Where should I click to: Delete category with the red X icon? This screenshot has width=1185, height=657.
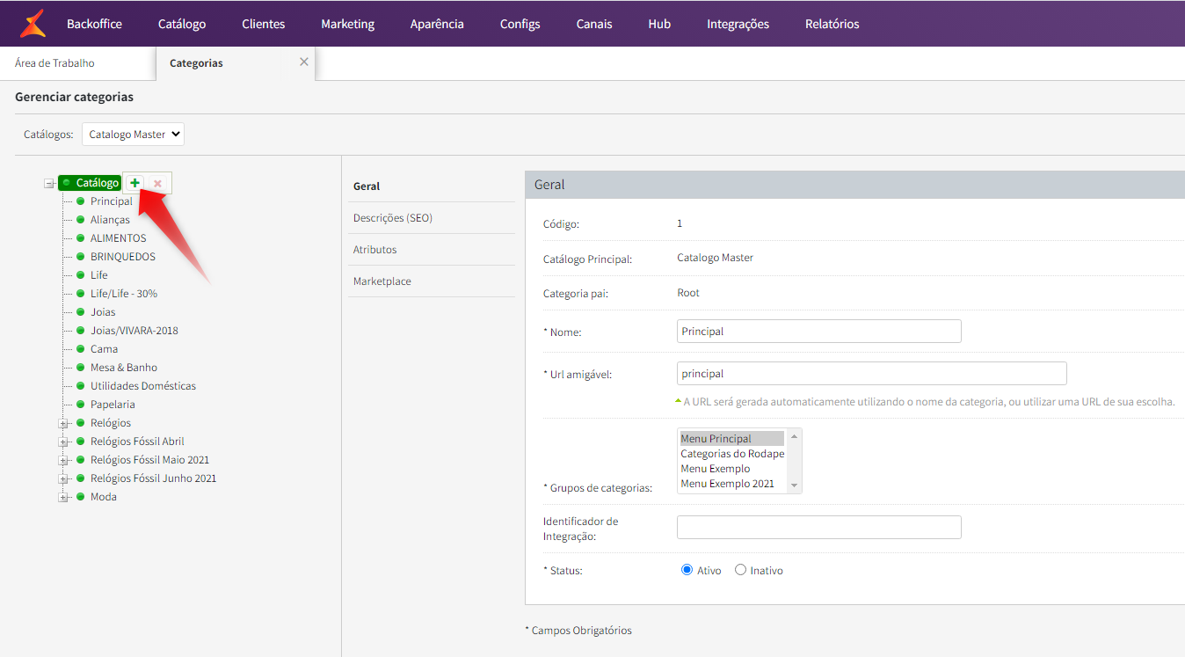pyautogui.click(x=157, y=183)
